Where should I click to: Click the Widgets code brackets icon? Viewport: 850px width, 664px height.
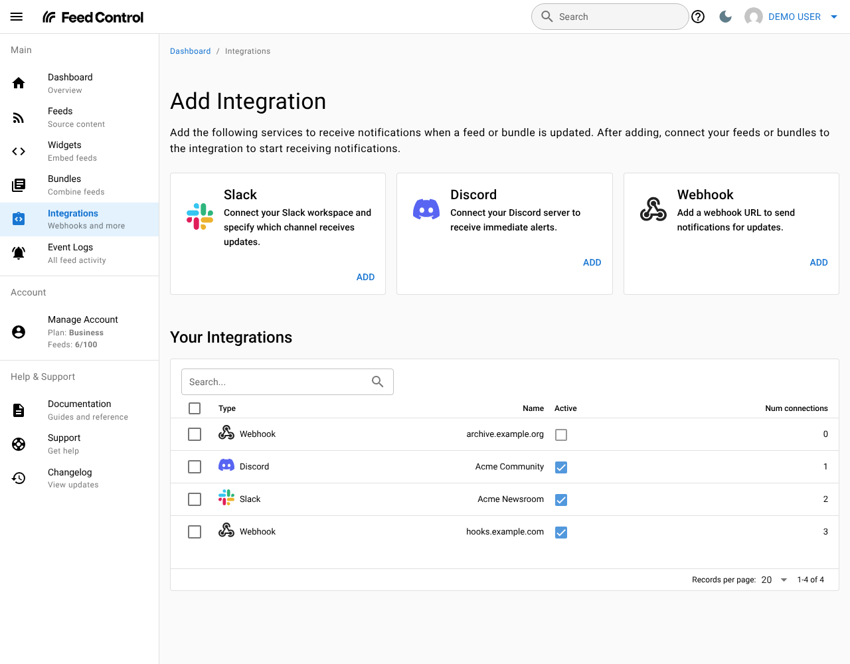19,151
